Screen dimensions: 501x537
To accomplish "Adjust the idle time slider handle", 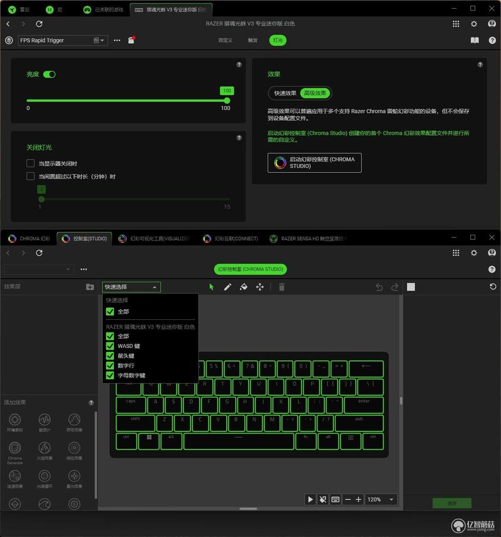I will (41, 199).
